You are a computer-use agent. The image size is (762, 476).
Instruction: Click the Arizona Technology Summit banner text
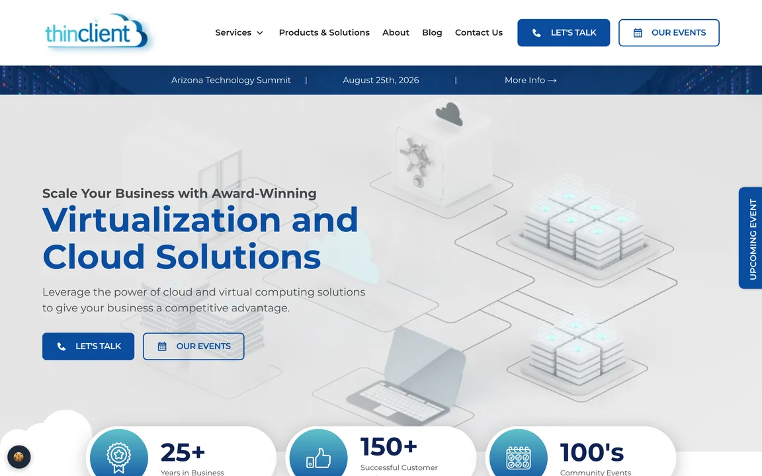(231, 80)
